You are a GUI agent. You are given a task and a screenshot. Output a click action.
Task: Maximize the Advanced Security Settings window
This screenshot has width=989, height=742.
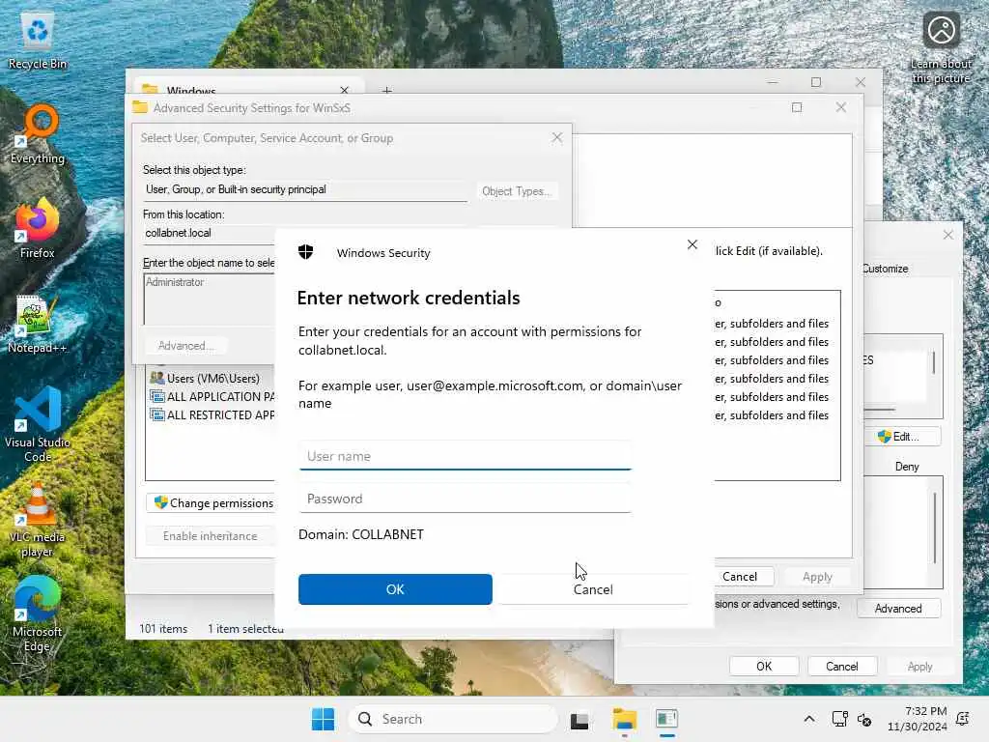797,107
